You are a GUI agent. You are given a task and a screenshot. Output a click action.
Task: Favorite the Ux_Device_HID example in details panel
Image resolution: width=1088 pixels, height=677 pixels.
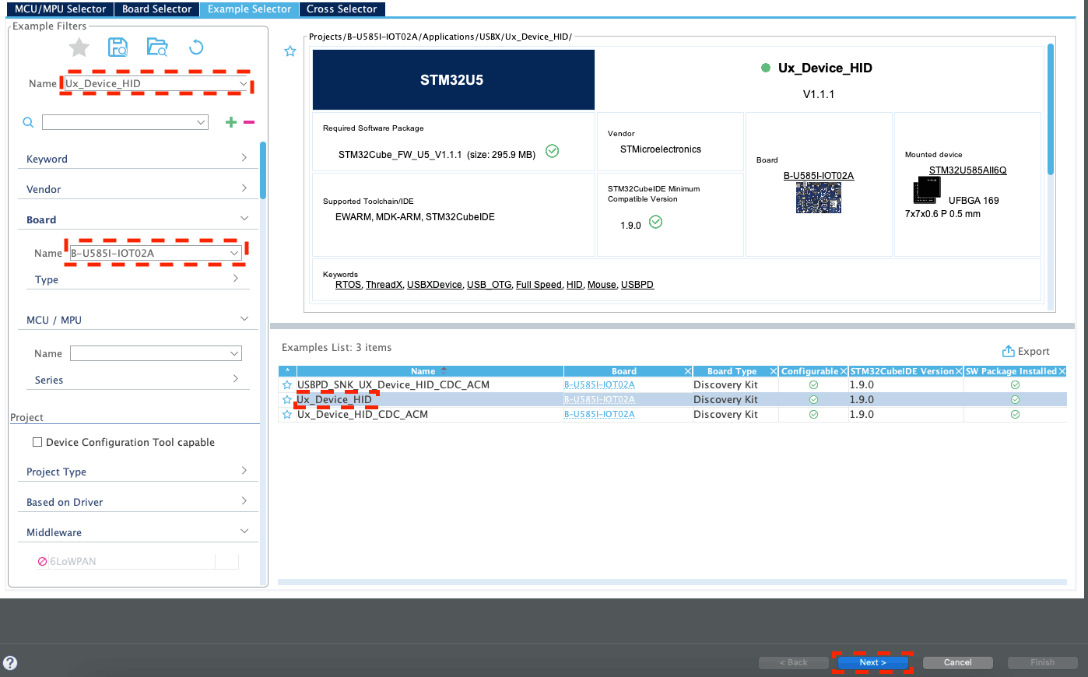click(290, 51)
